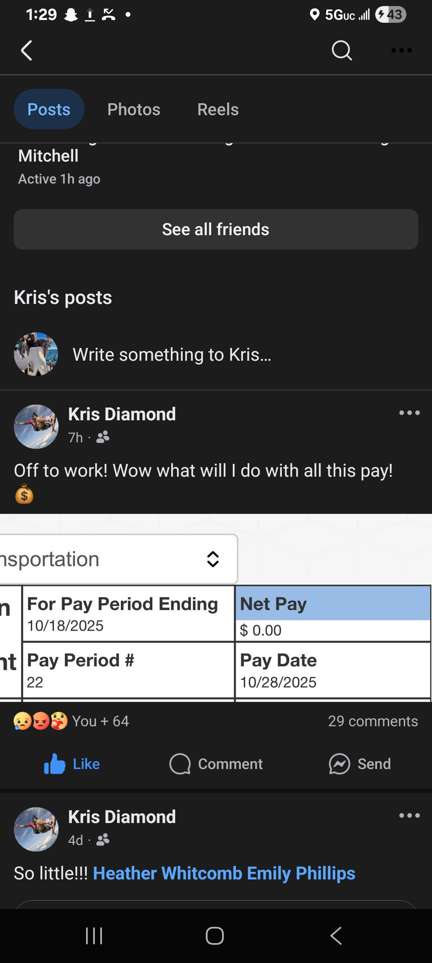Switch to the Photos tab
This screenshot has width=432, height=963.
[x=134, y=110]
